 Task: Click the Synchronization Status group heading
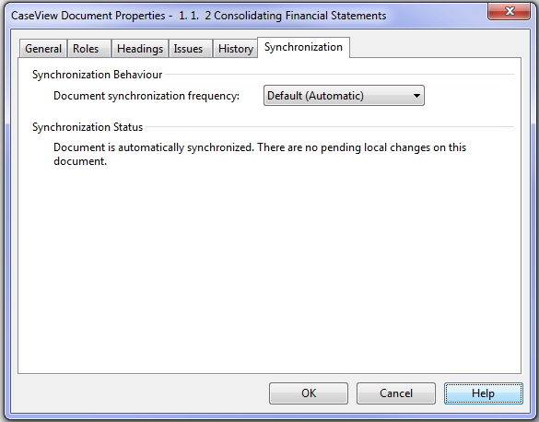(88, 127)
